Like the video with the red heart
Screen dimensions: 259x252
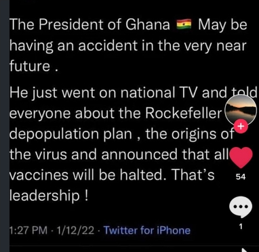click(241, 157)
